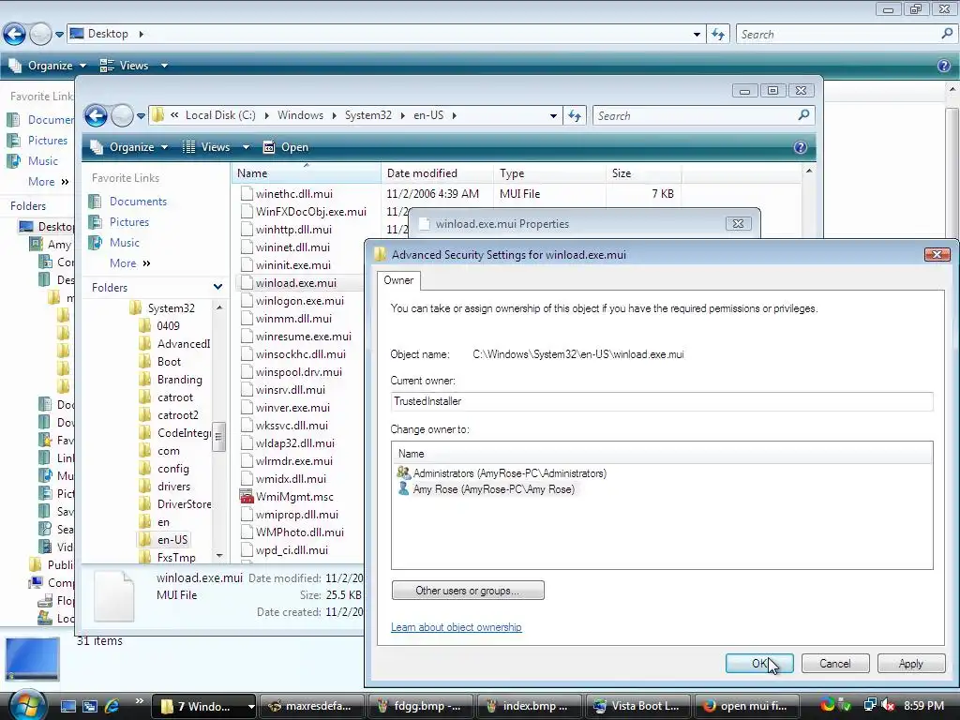
Task: Open Pictures favorite link in en-US window
Action: pyautogui.click(x=129, y=221)
